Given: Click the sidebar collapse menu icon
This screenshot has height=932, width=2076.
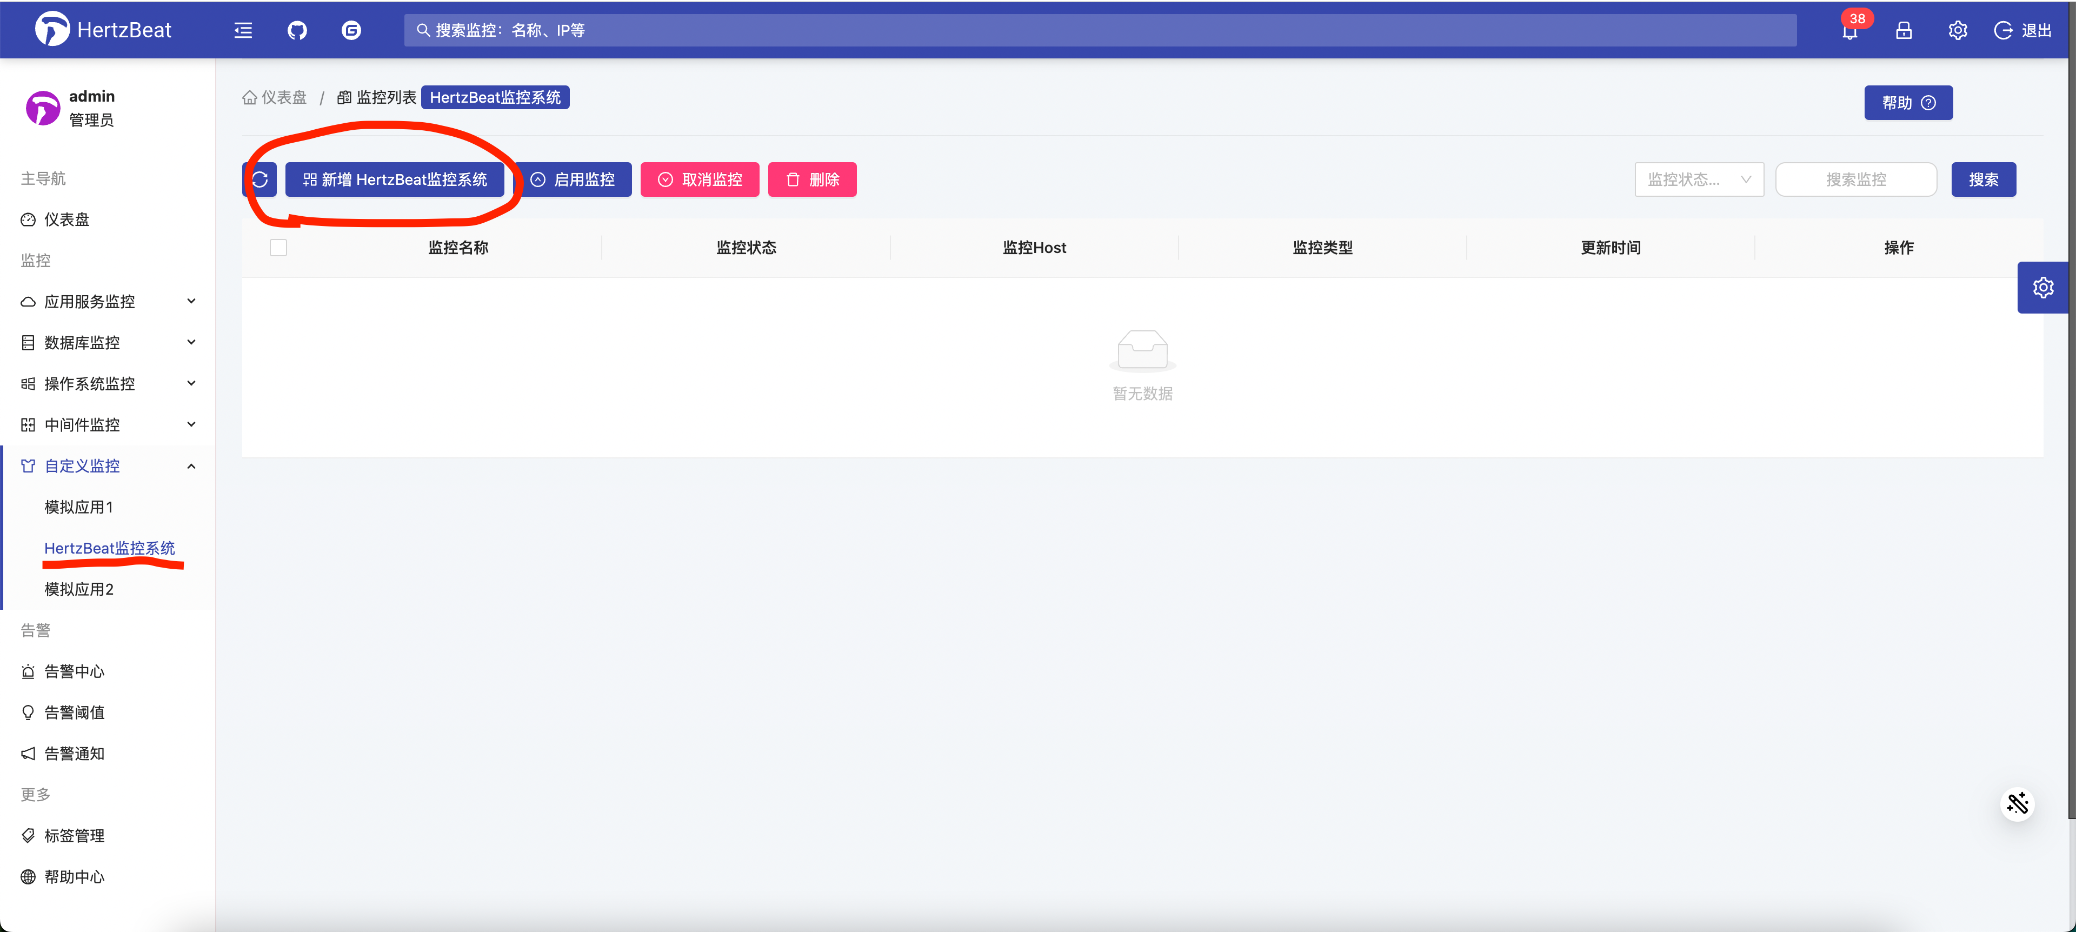Looking at the screenshot, I should pos(243,31).
